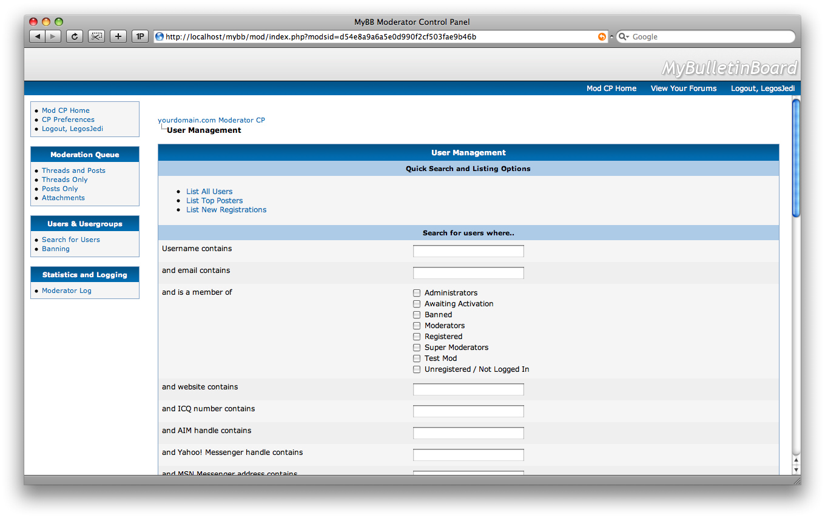Click the User Management breadcrumb text

(x=204, y=130)
